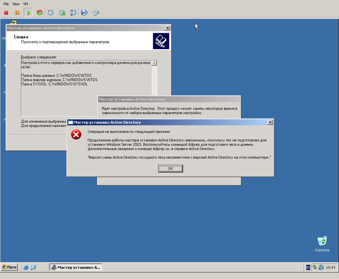This screenshot has height=279, width=339.
Task: Open the View menu
Action: (x=16, y=4)
